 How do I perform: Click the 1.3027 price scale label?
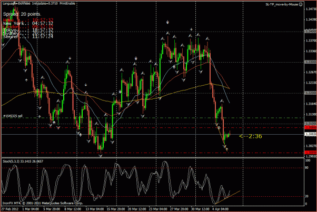pyautogui.click(x=311, y=146)
